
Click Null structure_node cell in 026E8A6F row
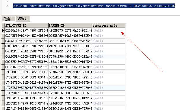pyautogui.click(x=109, y=30)
